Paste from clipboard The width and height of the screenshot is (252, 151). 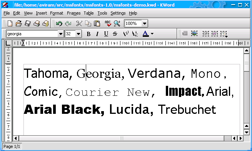tap(97, 23)
